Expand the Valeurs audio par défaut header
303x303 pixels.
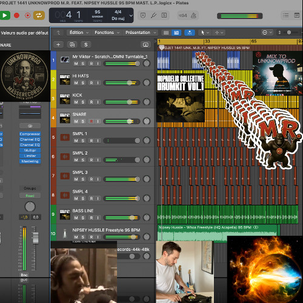(x=24, y=33)
